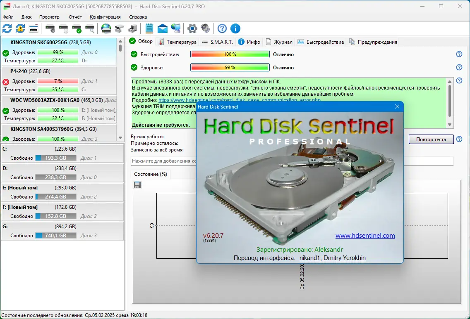The width and height of the screenshot is (470, 319).
Task: Open the email report toolbar icon
Action: [x=162, y=28]
